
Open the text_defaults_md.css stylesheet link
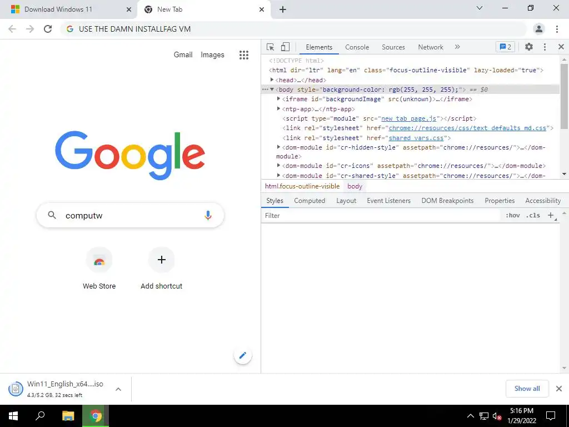[467, 128]
